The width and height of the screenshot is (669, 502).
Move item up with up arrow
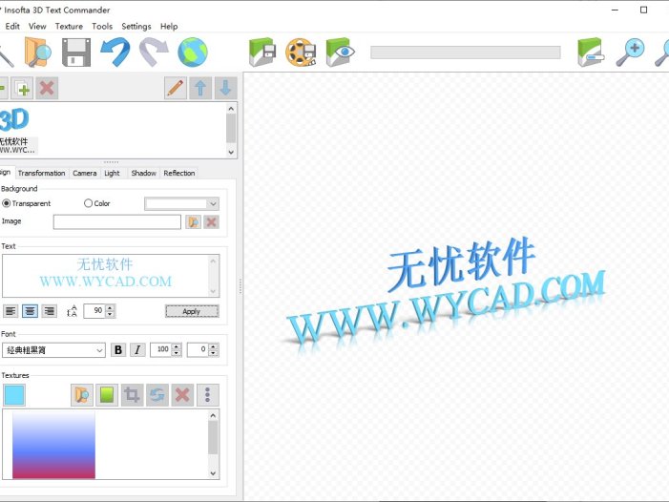click(200, 89)
